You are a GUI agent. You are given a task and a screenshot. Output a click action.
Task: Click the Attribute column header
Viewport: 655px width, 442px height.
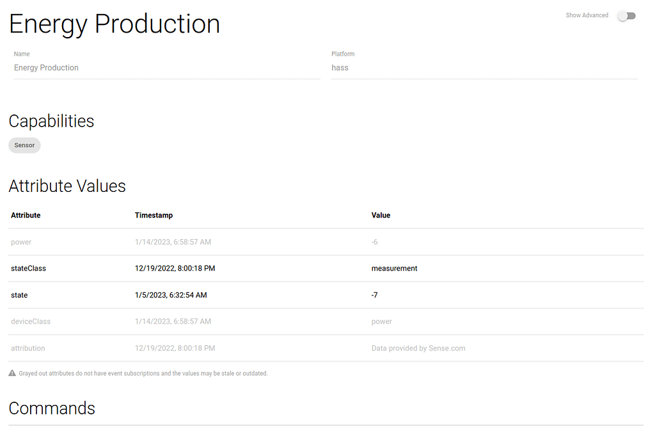point(26,215)
